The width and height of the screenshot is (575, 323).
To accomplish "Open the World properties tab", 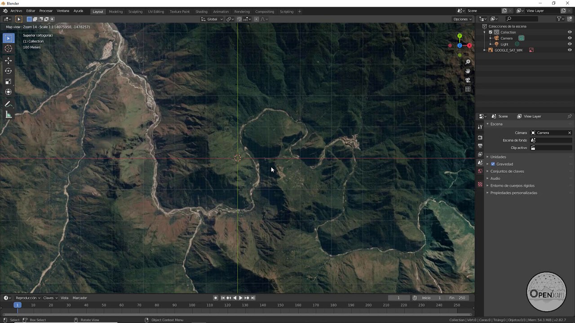I will pos(480,171).
